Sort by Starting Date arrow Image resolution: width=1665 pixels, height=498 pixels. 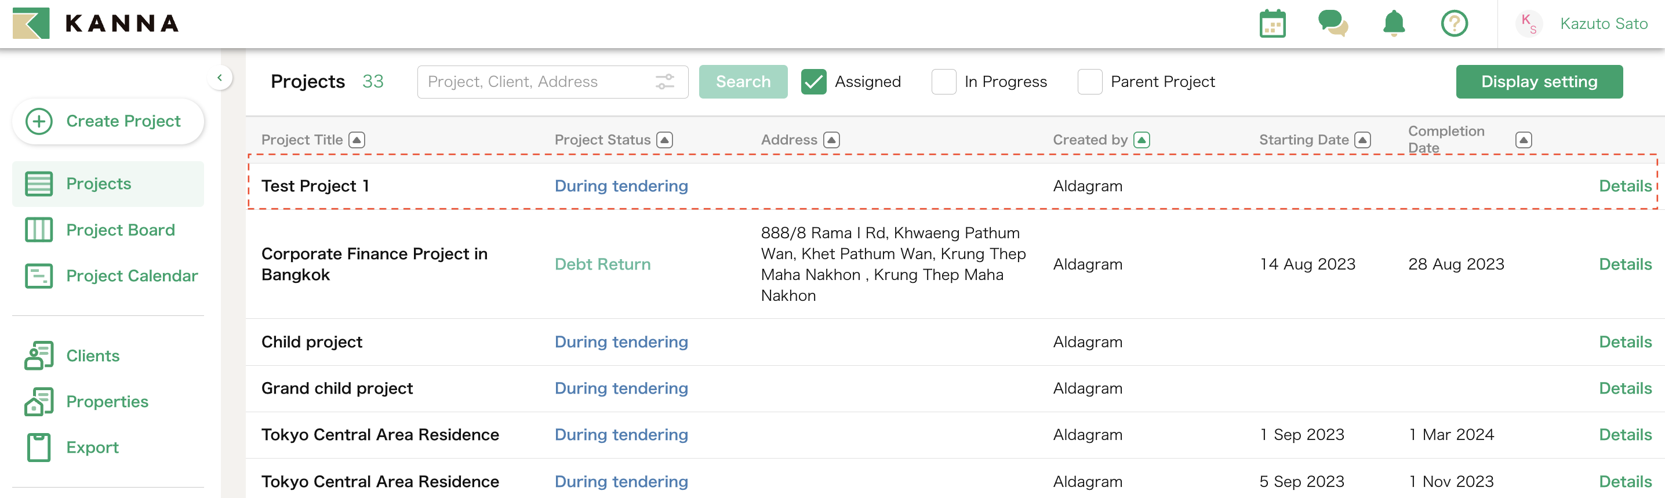tap(1362, 140)
